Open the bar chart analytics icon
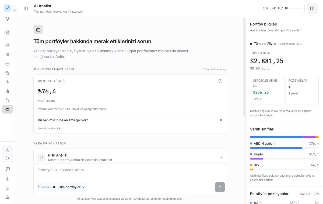The width and height of the screenshot is (323, 204). [7, 91]
